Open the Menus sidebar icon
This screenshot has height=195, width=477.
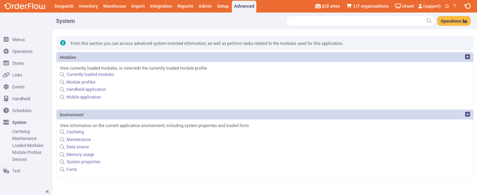6,40
